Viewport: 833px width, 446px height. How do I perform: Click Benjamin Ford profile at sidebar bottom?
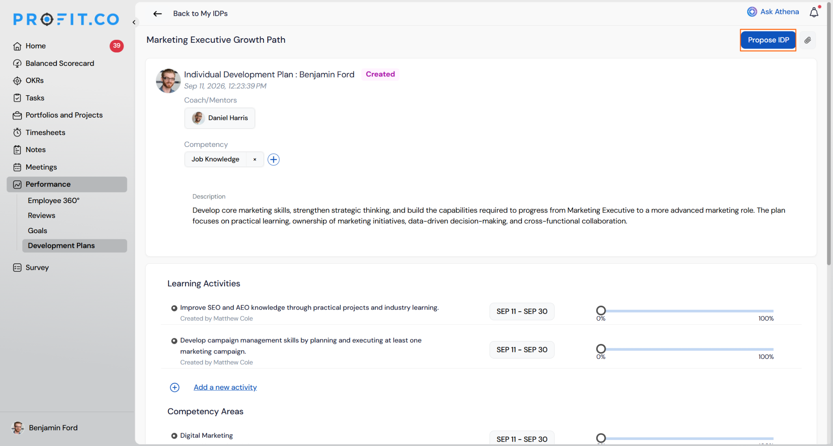pos(45,428)
